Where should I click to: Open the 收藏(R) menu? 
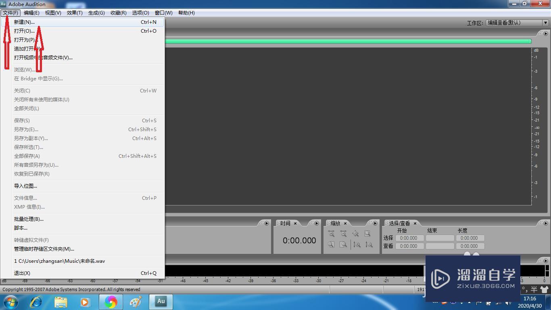[x=118, y=13]
